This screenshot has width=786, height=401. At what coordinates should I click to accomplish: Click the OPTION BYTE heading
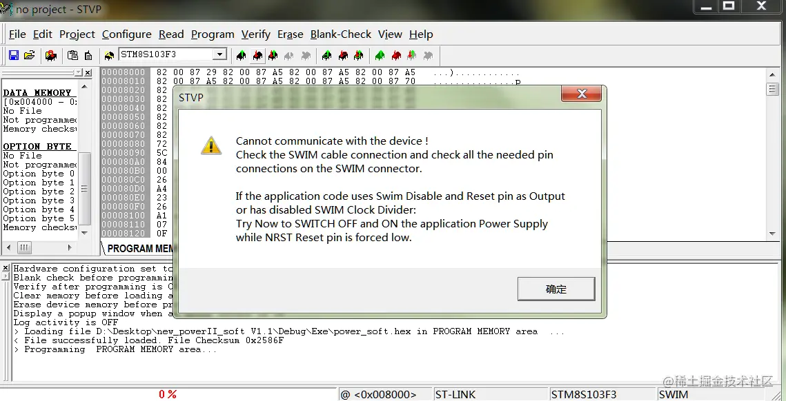tap(37, 146)
